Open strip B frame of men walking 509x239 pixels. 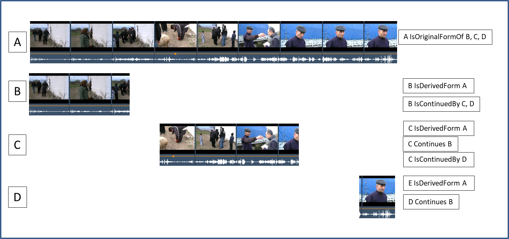coord(49,88)
